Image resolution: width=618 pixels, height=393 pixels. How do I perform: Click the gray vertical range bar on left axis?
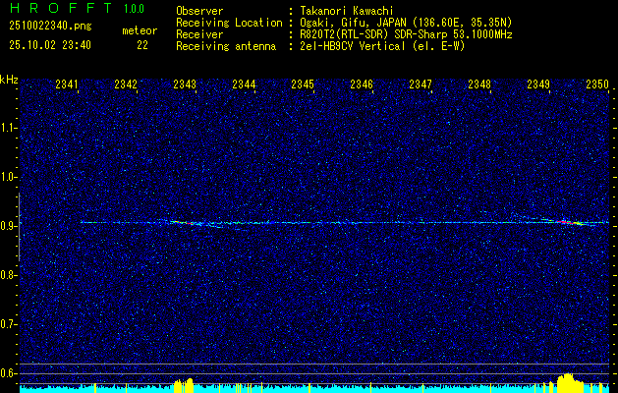tap(19, 227)
